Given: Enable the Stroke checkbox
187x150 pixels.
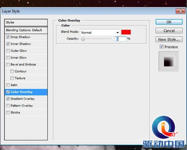Looking at the screenshot, I should click(x=8, y=113).
